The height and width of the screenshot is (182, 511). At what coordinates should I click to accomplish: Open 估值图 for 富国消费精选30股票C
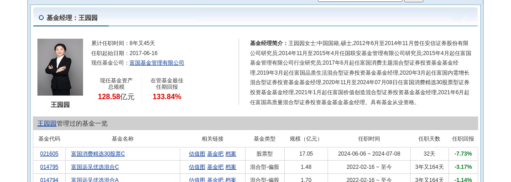(197, 154)
